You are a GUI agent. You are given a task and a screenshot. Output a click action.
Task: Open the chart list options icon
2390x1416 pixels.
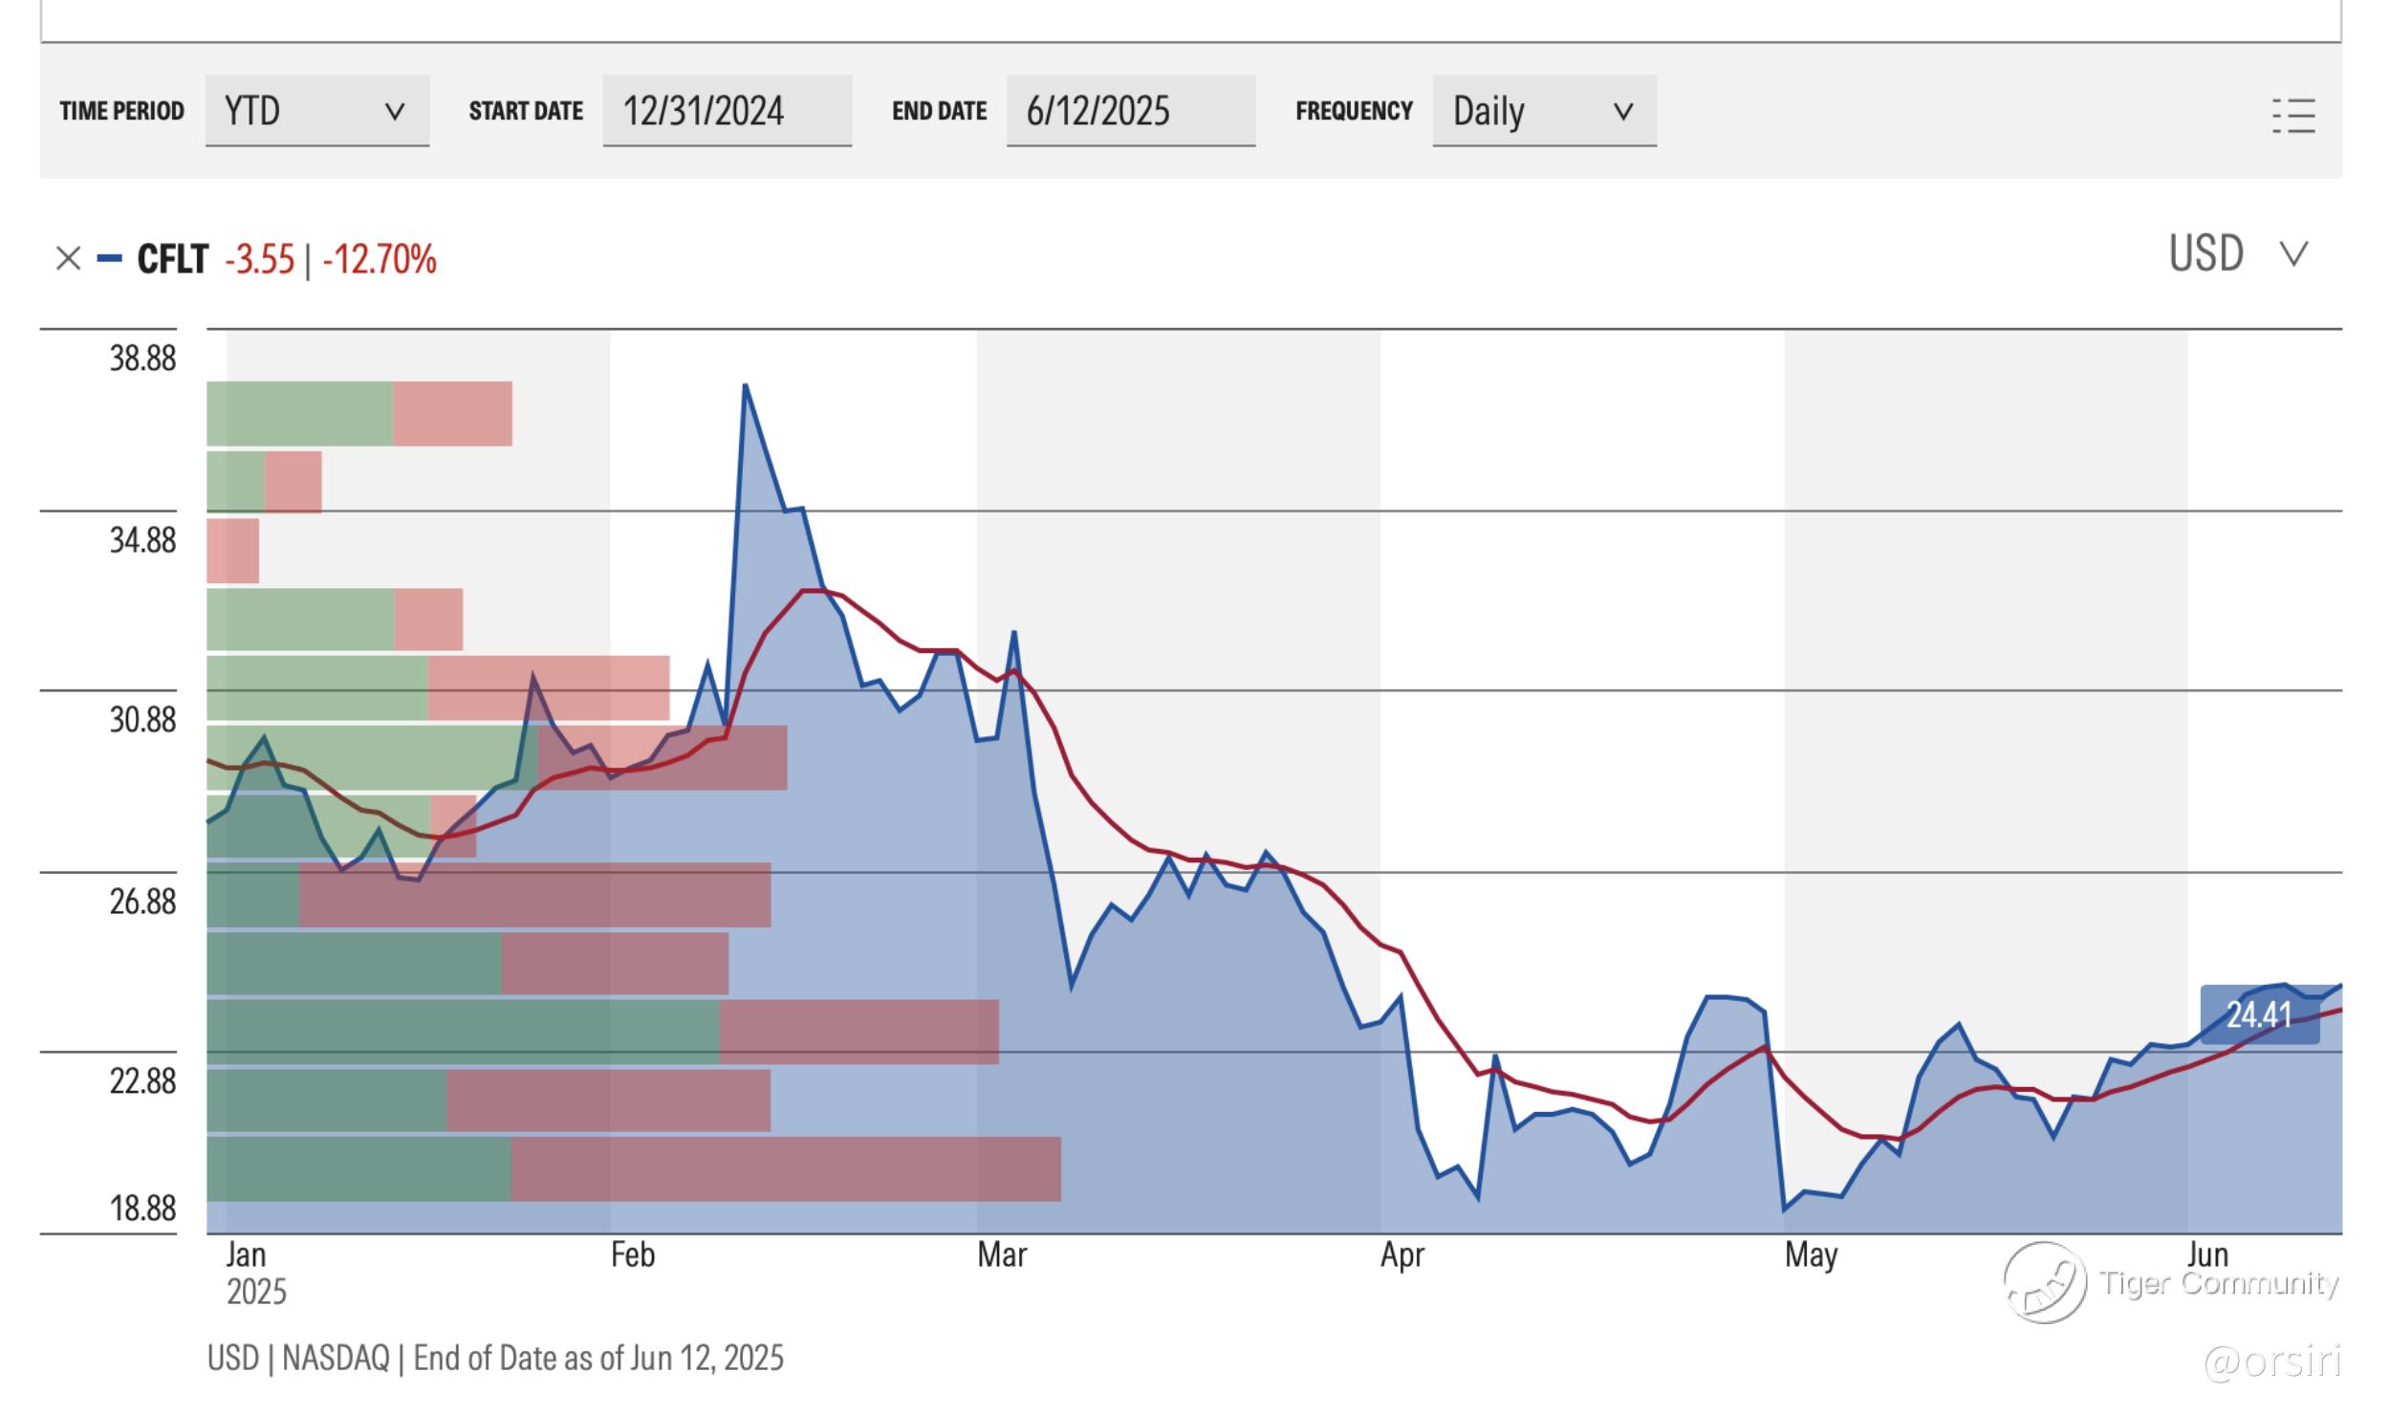point(2292,116)
